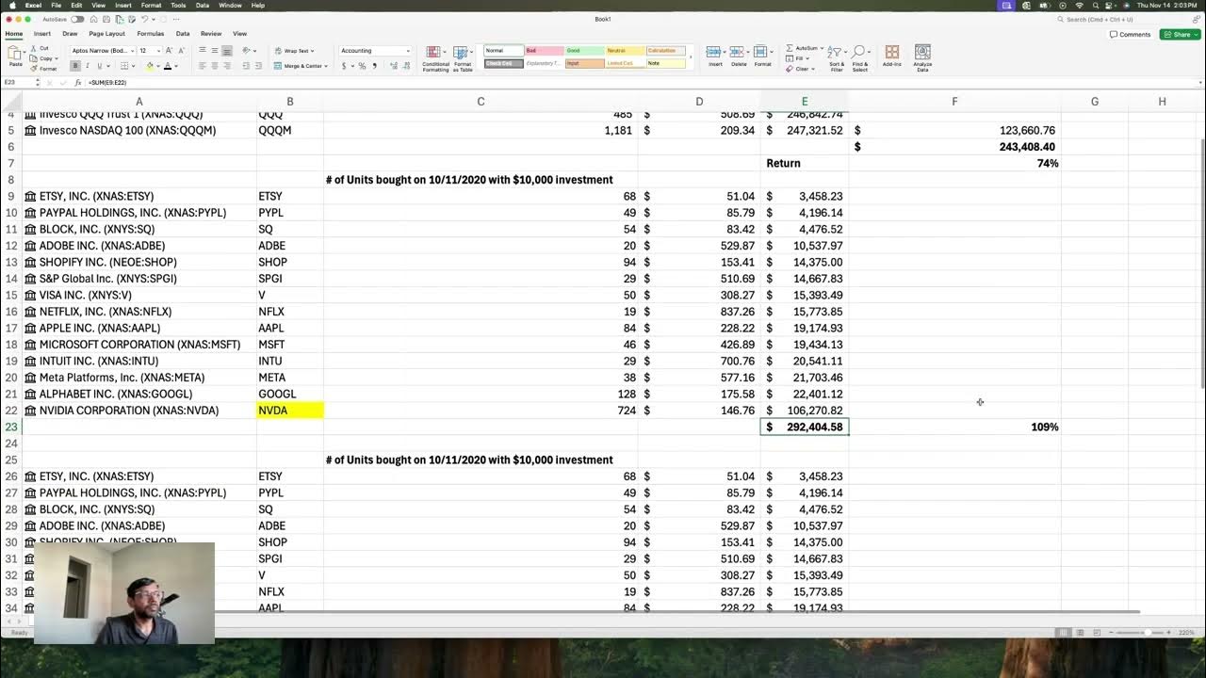The height and width of the screenshot is (678, 1206).
Task: Click the comma style icon
Action: tap(375, 66)
